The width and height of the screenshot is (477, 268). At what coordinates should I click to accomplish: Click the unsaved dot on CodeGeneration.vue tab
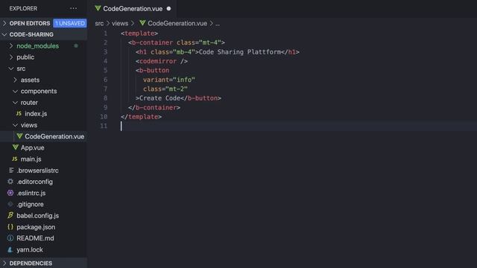[x=168, y=9]
